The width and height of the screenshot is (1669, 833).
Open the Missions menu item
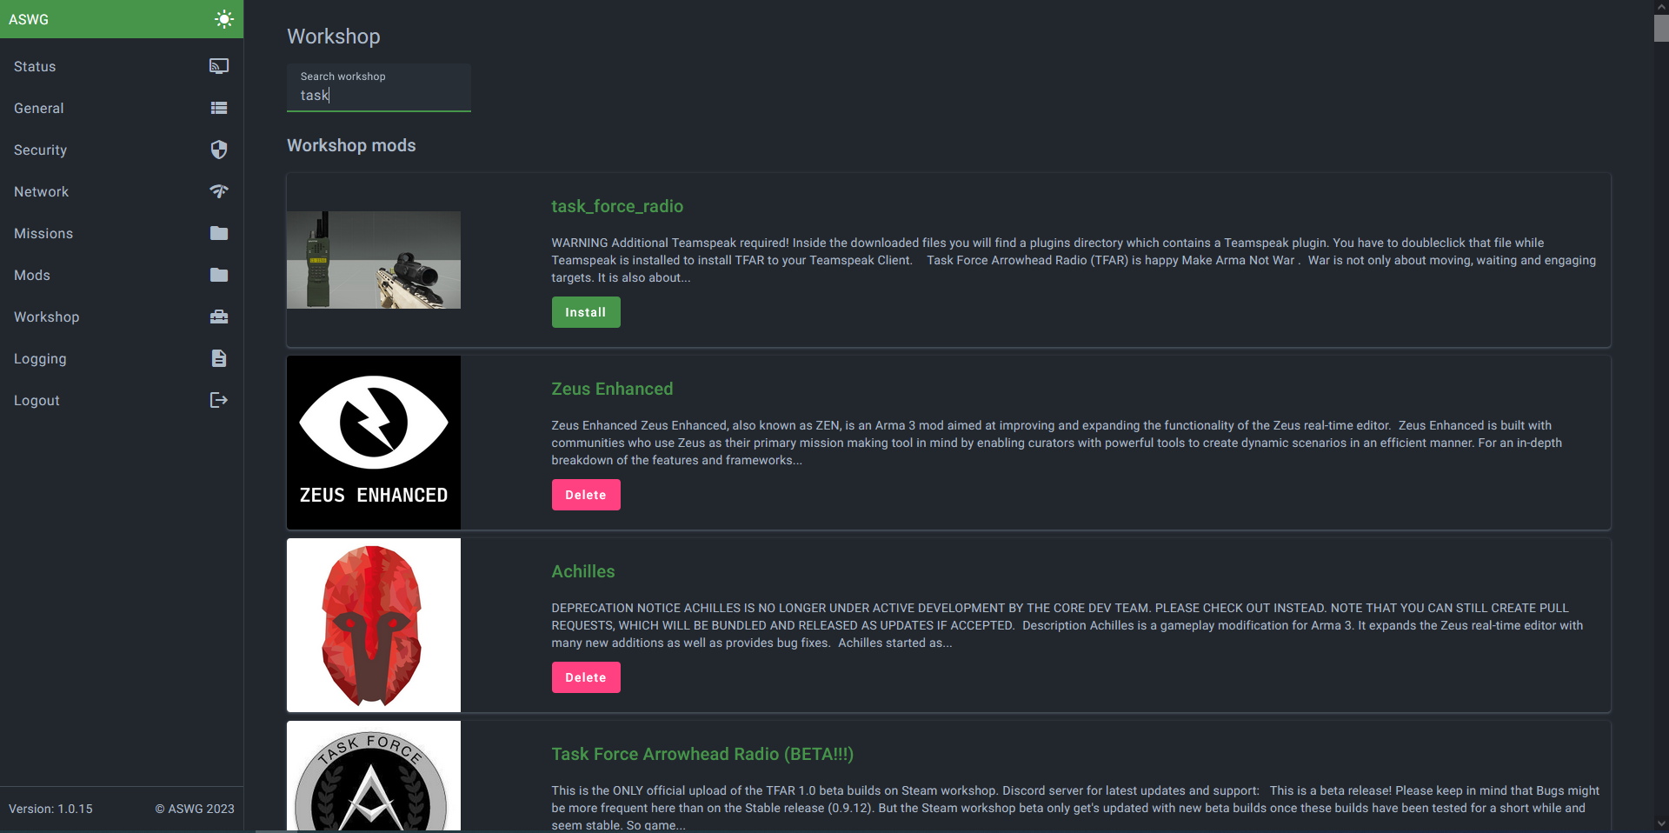[x=122, y=233]
